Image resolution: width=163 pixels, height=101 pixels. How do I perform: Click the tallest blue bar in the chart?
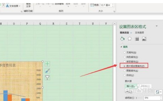tap(6, 96)
